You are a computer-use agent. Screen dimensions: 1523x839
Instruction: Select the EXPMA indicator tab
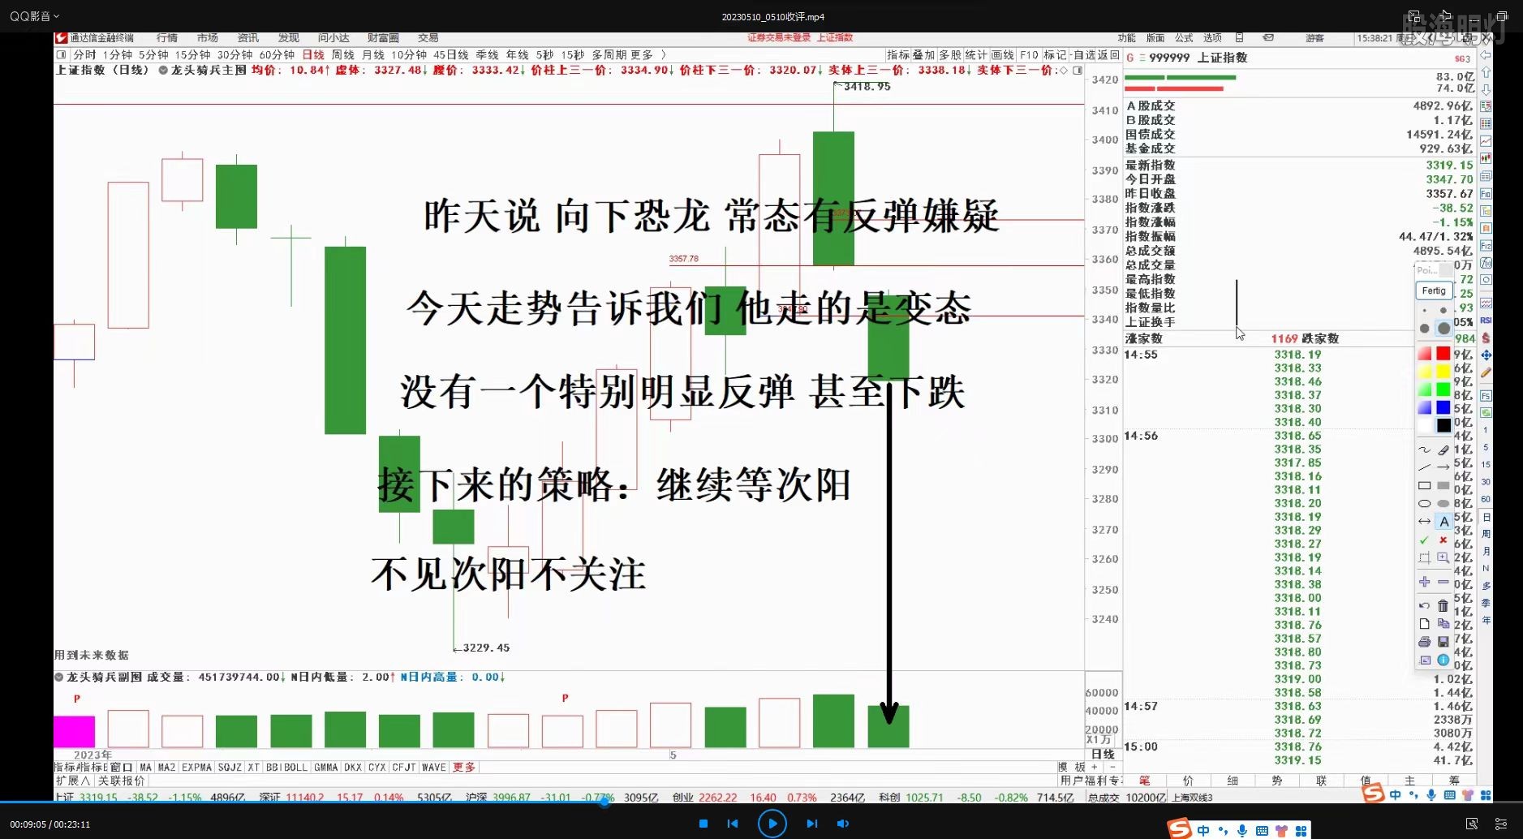point(196,767)
